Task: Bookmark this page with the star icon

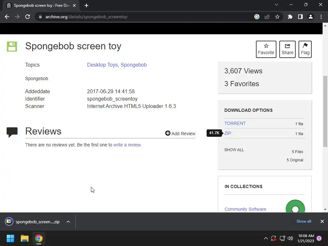Action: point(277,17)
